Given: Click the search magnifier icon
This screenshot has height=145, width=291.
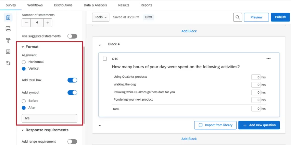Looking at the screenshot, I should (x=238, y=17).
